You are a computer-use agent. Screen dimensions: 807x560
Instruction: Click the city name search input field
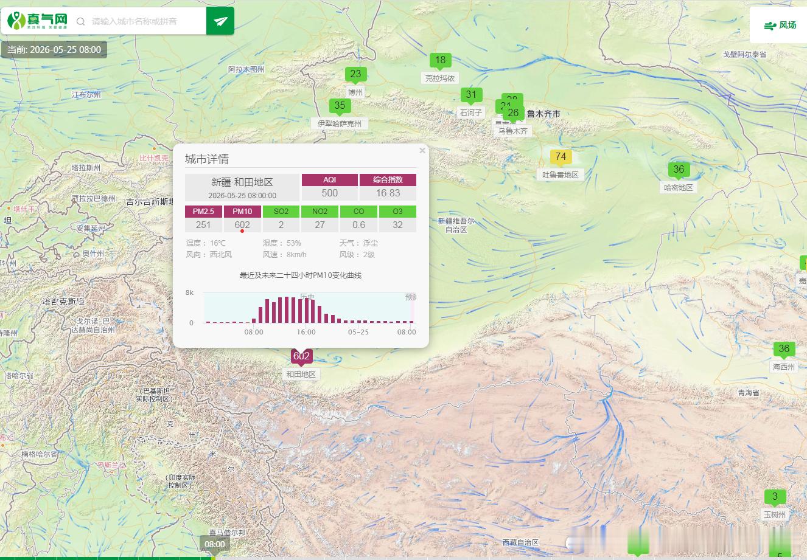[146, 21]
